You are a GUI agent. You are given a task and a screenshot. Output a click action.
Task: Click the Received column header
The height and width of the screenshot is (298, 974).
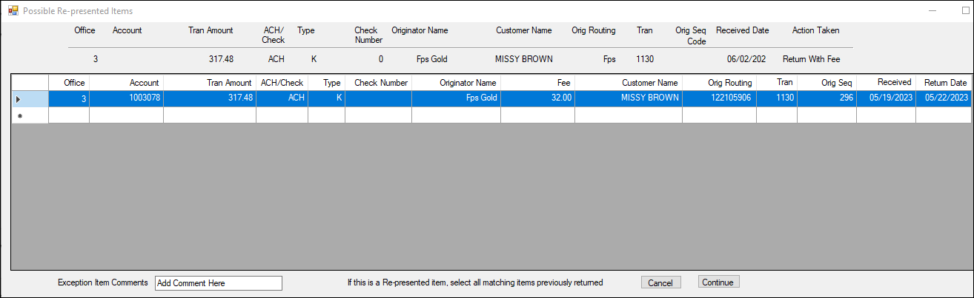tap(886, 83)
